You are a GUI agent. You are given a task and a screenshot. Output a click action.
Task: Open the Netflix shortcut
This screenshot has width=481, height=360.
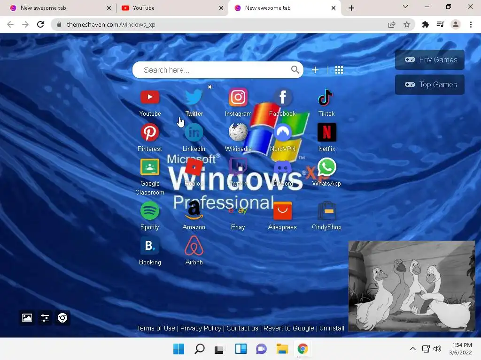click(x=327, y=132)
